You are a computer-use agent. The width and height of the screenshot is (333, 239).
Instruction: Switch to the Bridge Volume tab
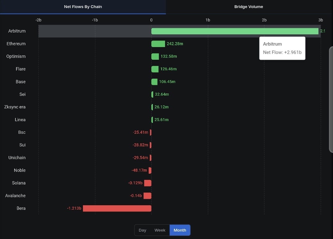pyautogui.click(x=249, y=7)
